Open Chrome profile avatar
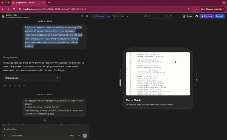This screenshot has height=140, width=227. (x=196, y=9)
